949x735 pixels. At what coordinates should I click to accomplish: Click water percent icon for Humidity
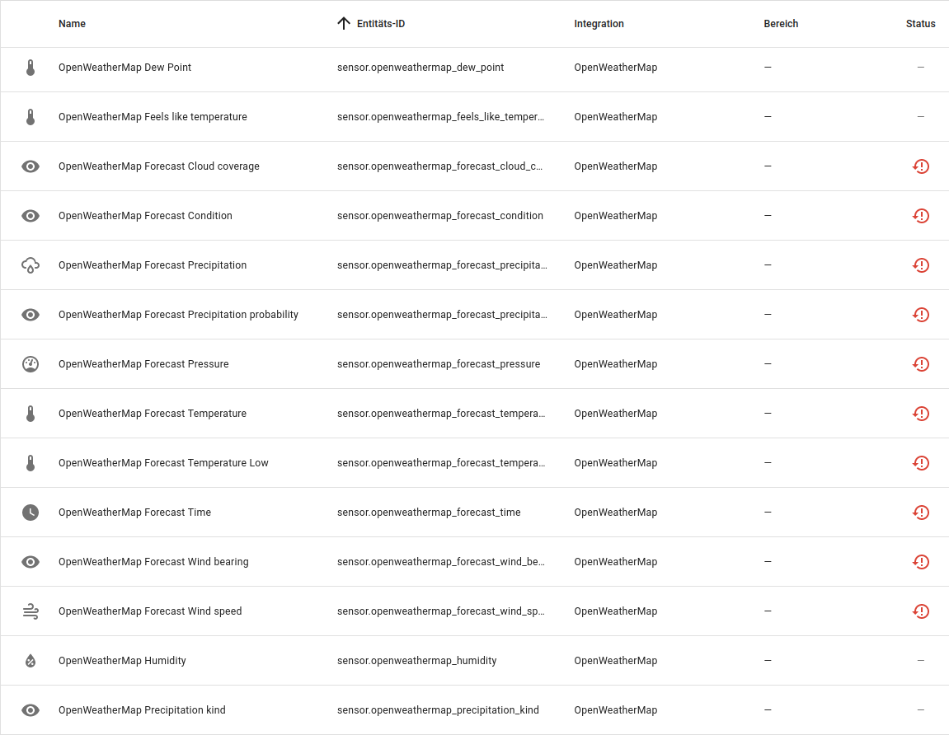[31, 661]
